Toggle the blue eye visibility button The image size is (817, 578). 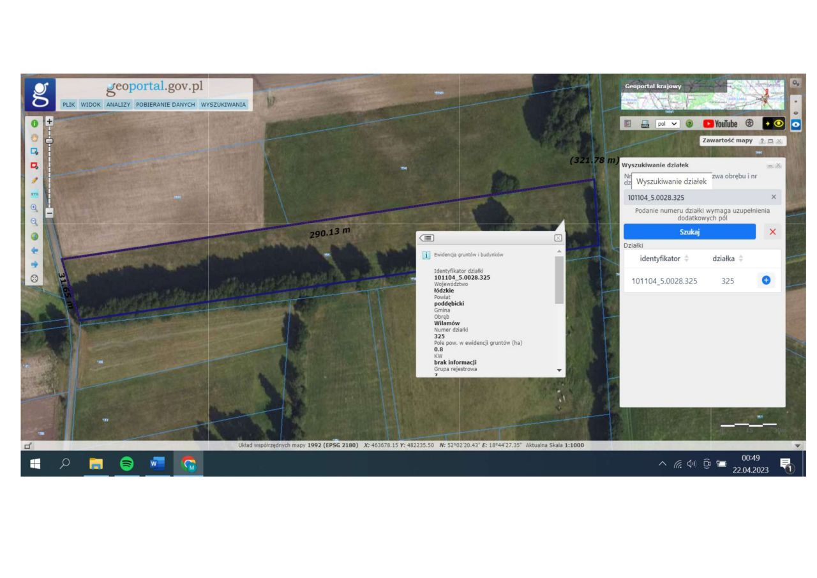coord(795,124)
